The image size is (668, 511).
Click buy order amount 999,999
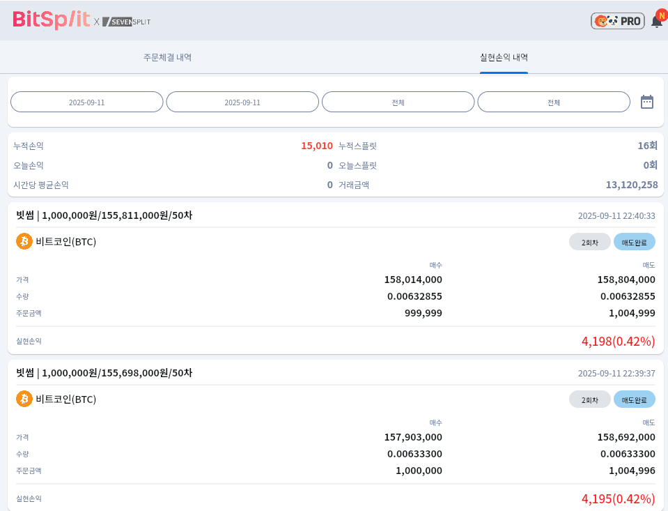(424, 313)
